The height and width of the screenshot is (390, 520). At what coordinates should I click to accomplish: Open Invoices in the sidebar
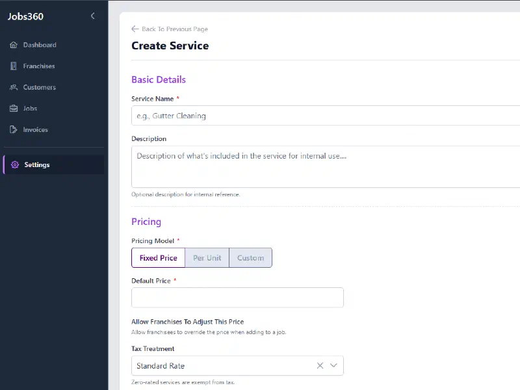[x=54, y=129]
